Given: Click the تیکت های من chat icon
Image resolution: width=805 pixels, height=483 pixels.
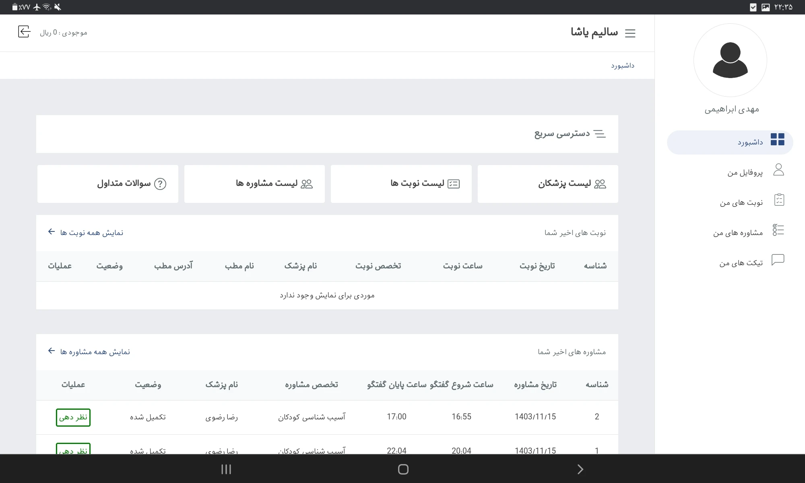Looking at the screenshot, I should click(x=778, y=260).
